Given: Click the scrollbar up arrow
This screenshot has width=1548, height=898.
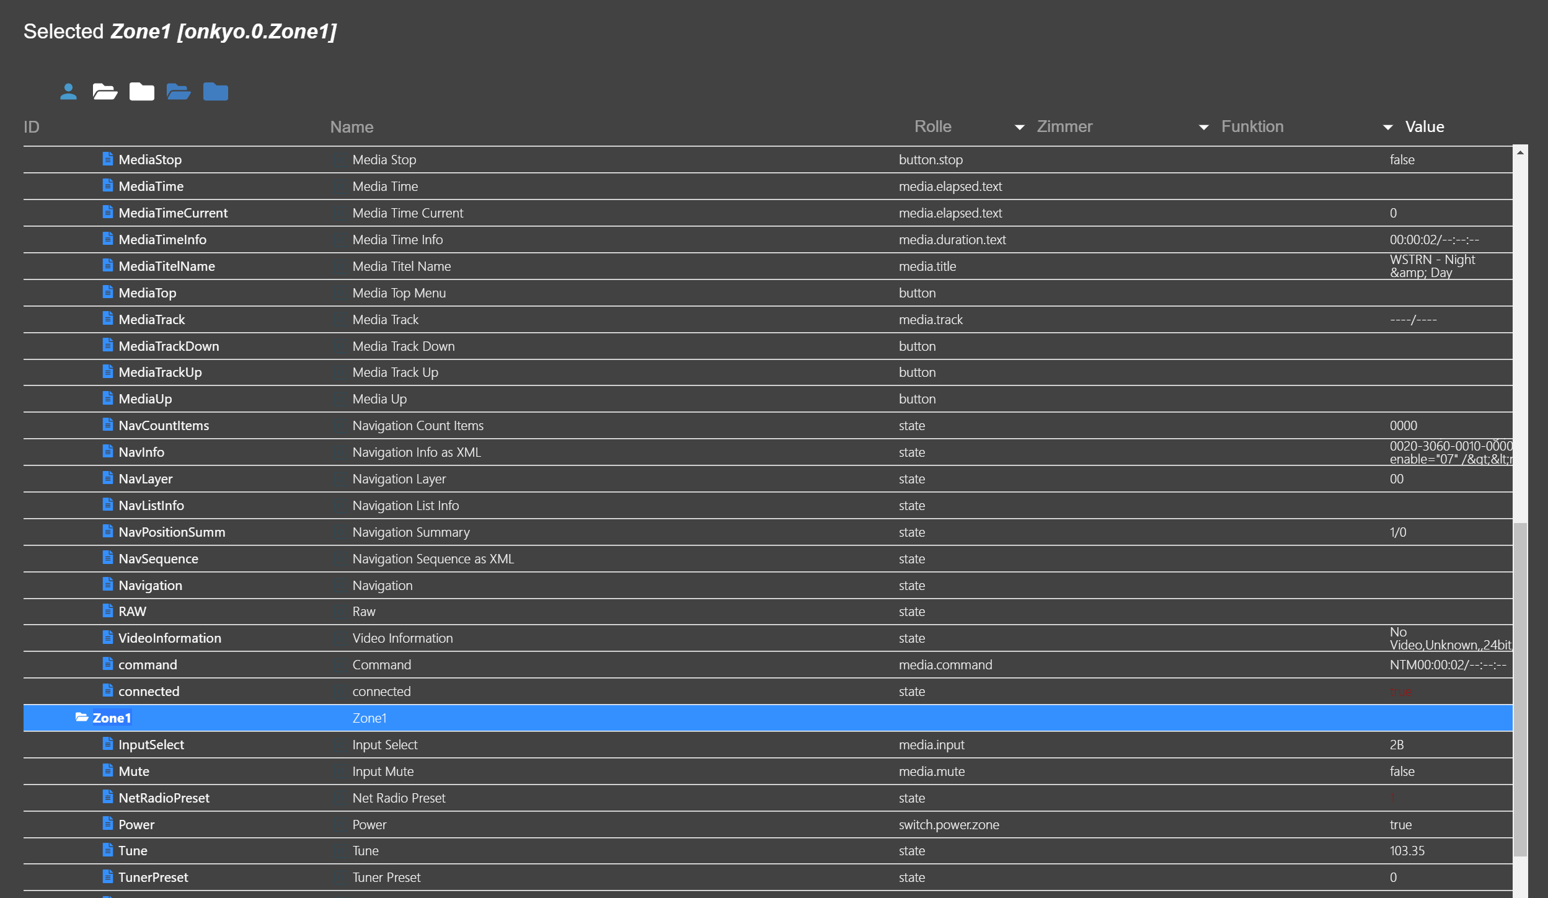Looking at the screenshot, I should coord(1520,152).
